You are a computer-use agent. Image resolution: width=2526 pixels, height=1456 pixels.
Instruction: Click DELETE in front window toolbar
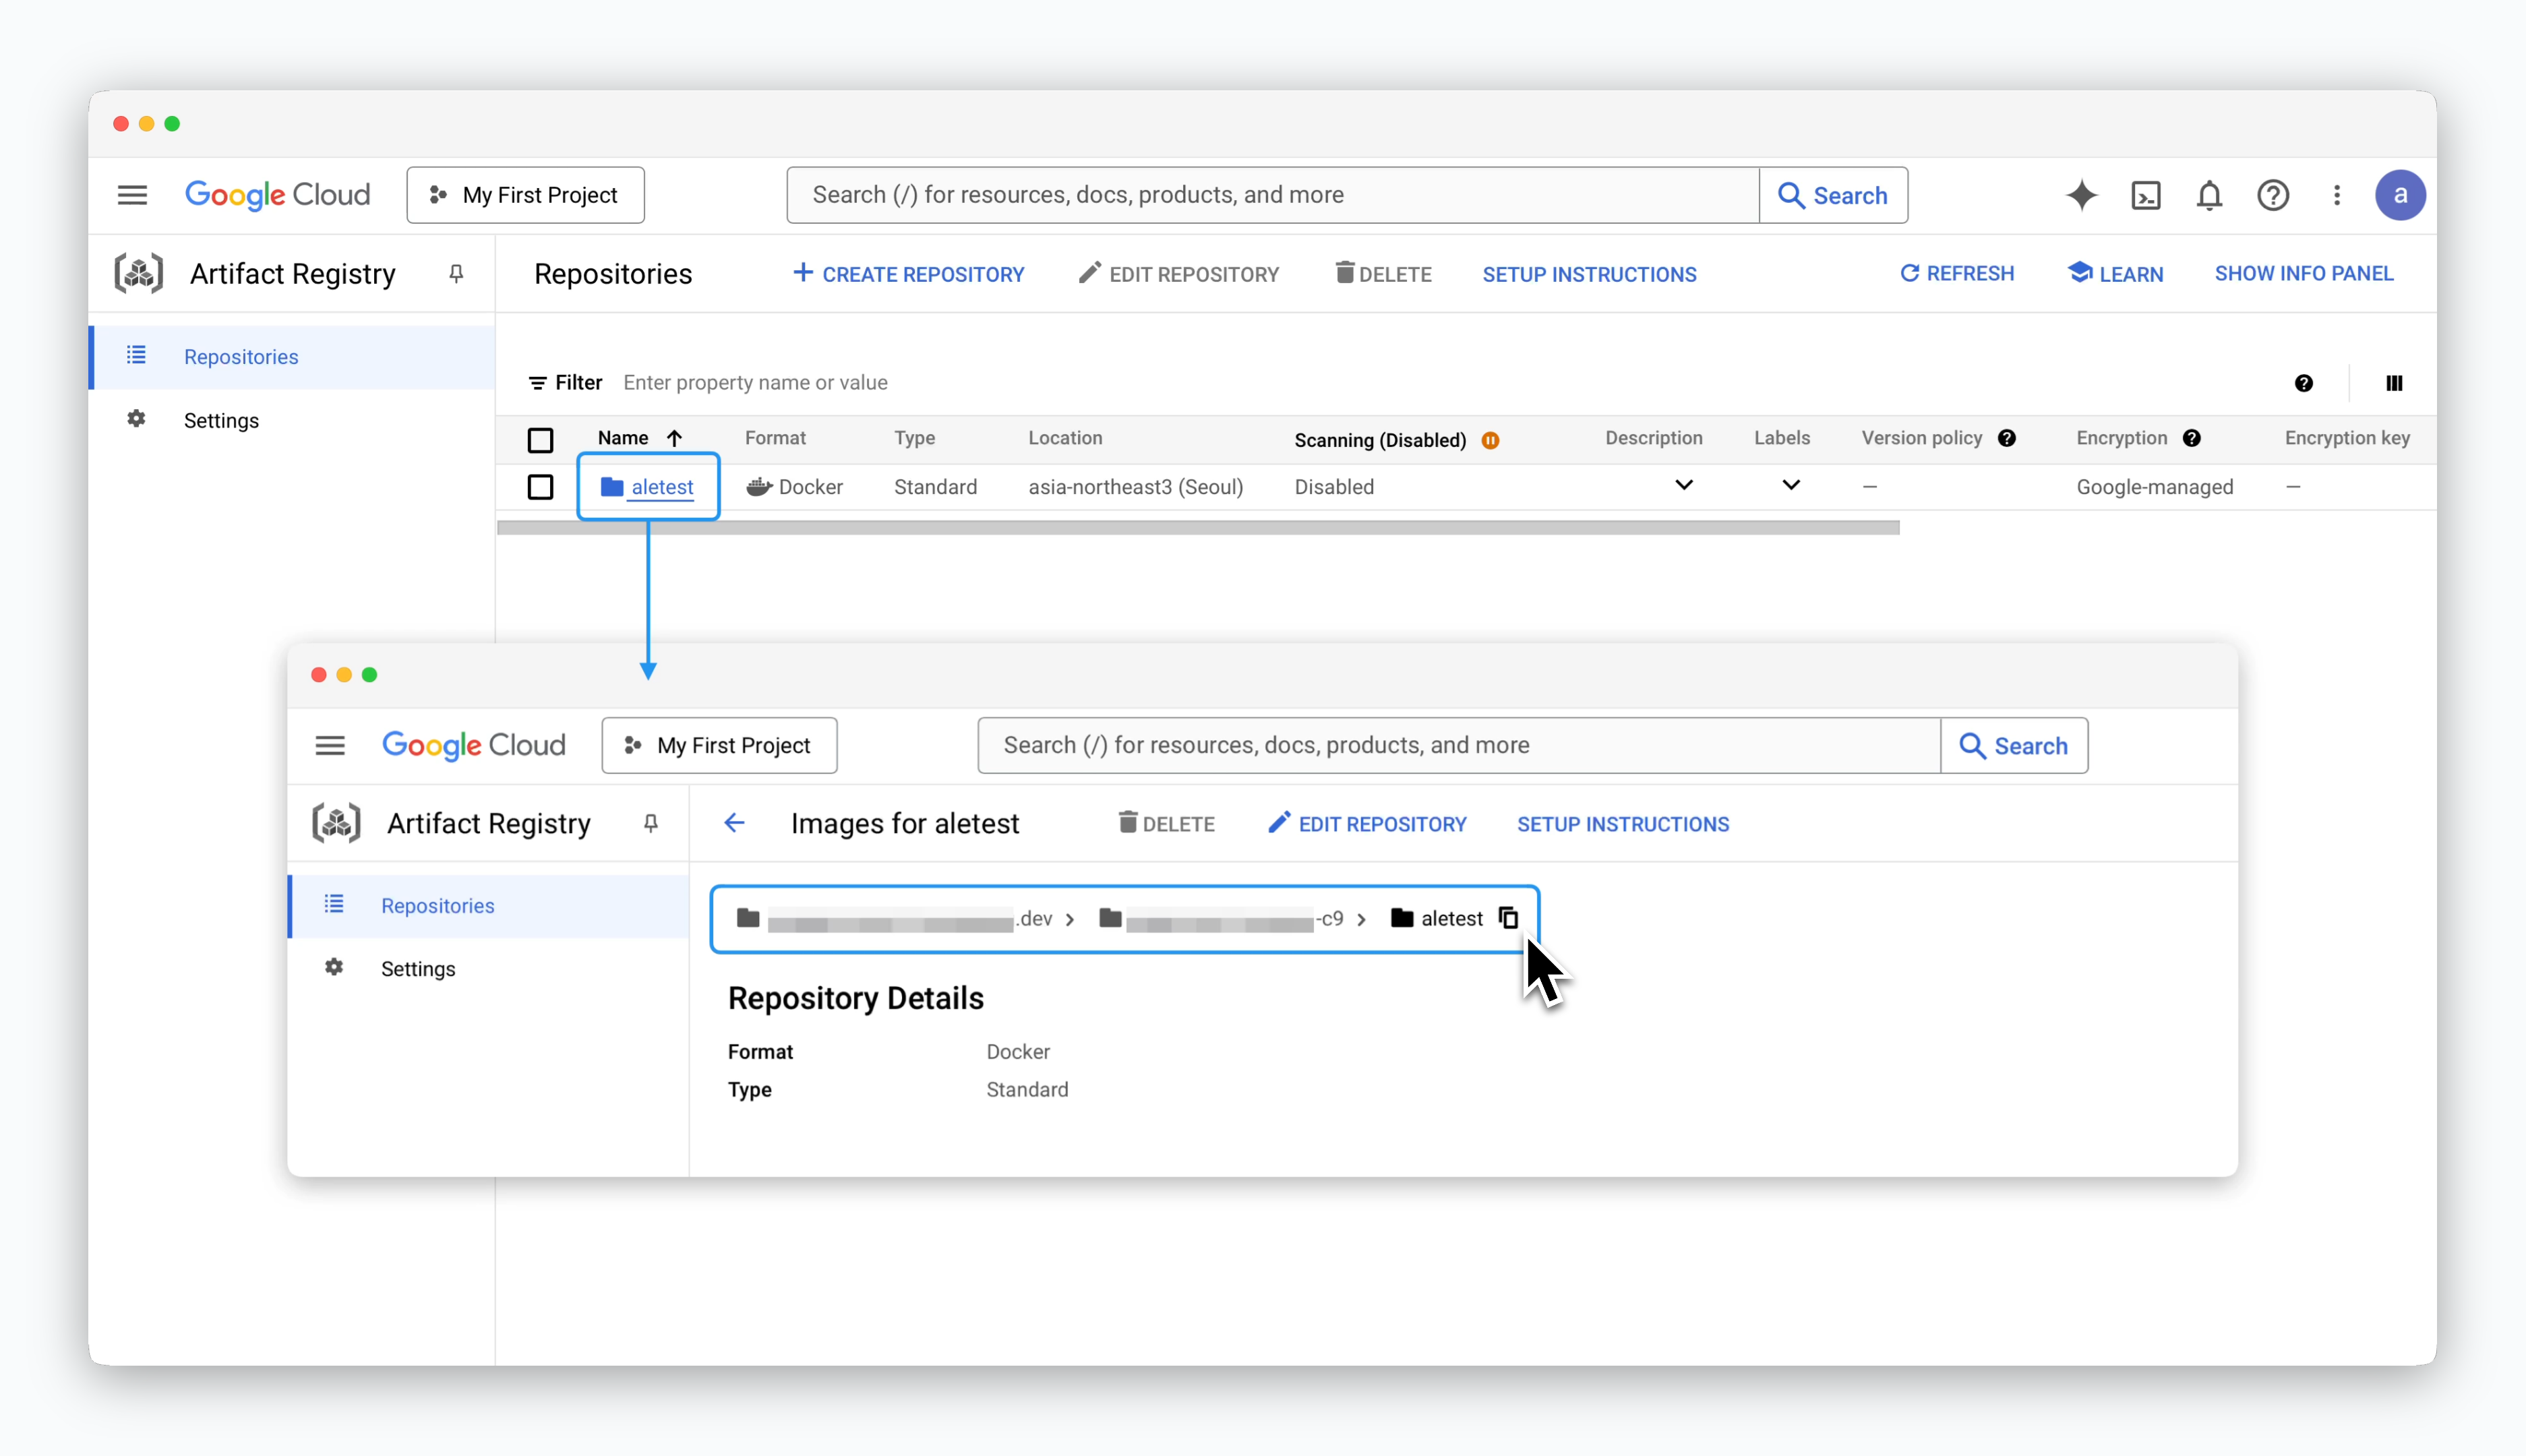1166,824
